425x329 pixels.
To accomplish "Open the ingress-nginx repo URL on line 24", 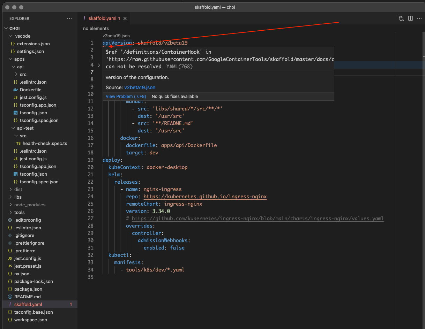I will pyautogui.click(x=205, y=197).
